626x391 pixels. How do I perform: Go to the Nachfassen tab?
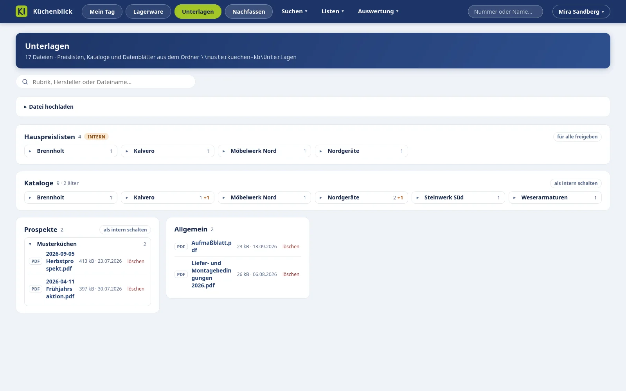249,12
